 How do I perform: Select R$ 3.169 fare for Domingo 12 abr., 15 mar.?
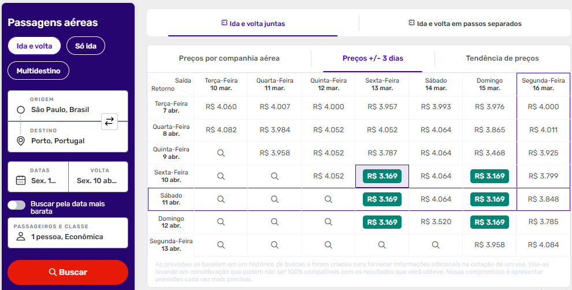(x=489, y=222)
